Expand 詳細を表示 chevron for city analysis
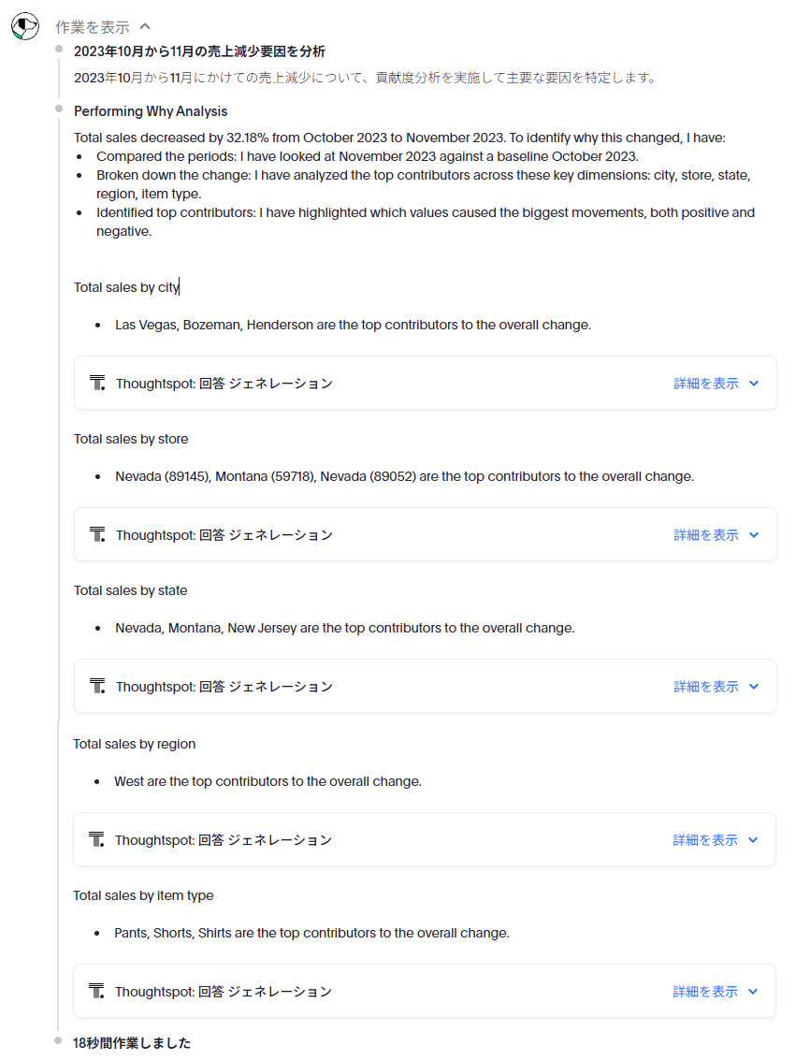Image resolution: width=795 pixels, height=1061 pixels. tap(754, 384)
